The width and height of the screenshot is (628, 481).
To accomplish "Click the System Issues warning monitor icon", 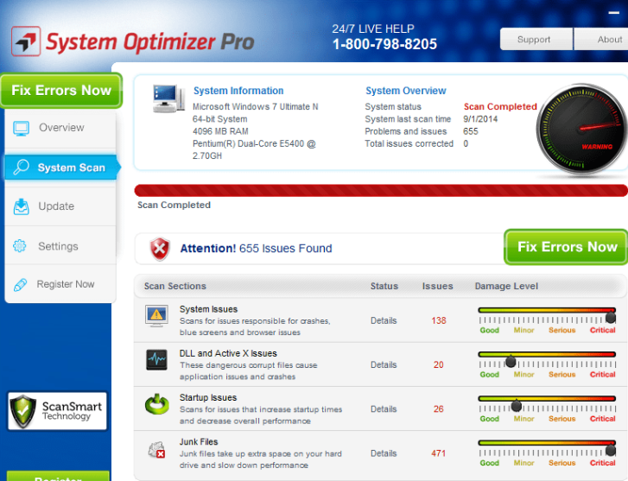I will click(x=156, y=317).
